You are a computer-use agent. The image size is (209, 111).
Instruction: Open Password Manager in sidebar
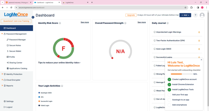17,40
